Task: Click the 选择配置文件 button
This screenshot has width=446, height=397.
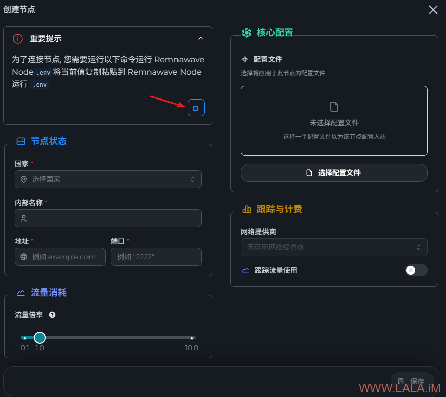Action: coord(334,173)
